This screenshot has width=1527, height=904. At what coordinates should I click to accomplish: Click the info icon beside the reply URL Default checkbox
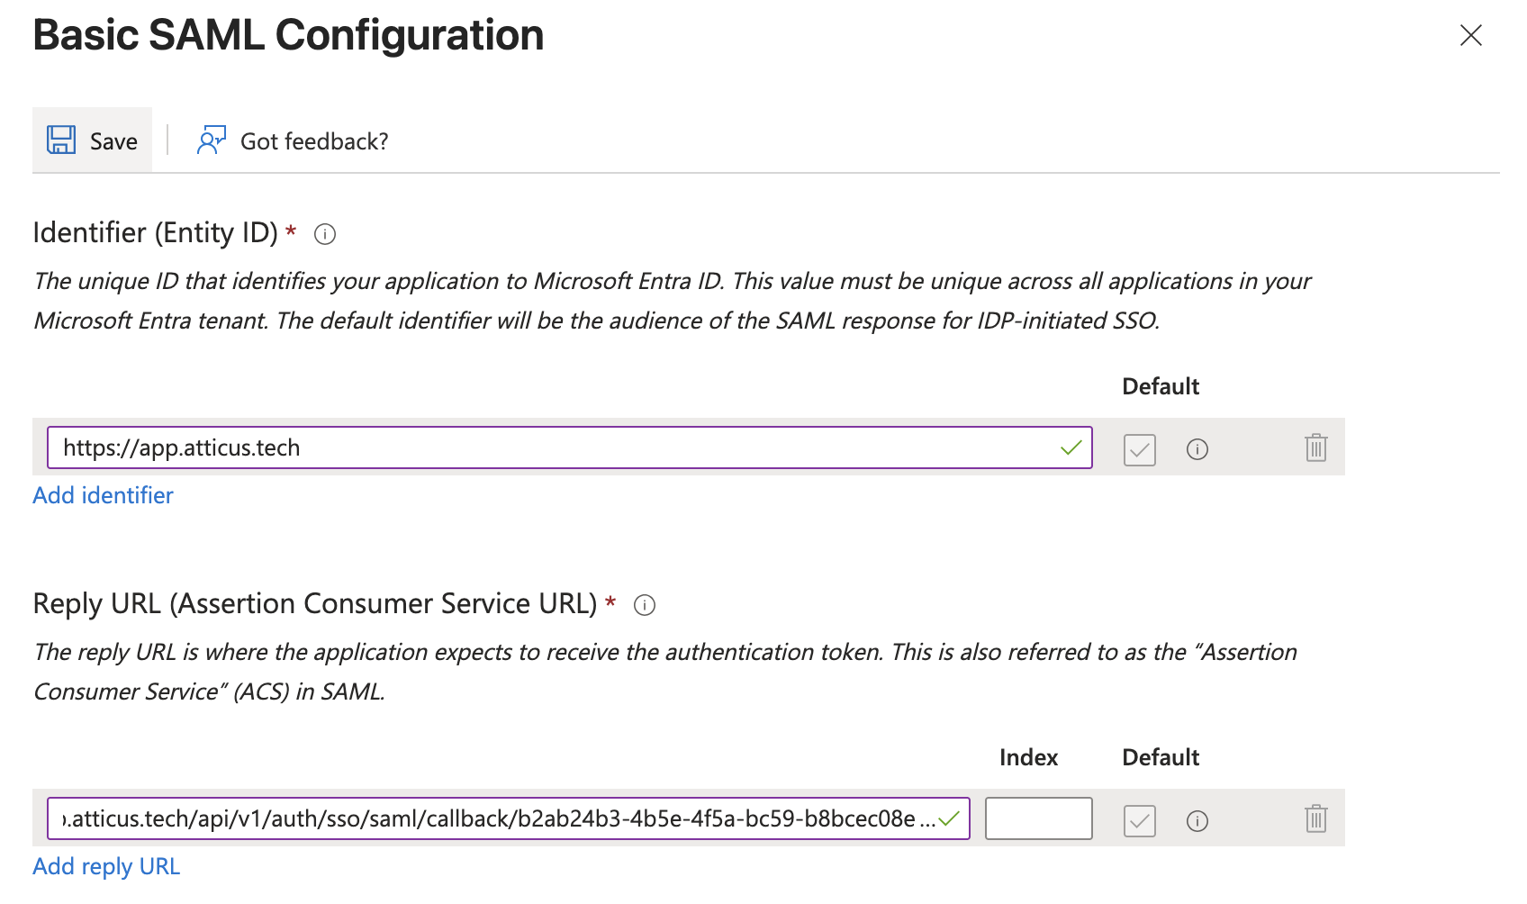coord(1197,820)
